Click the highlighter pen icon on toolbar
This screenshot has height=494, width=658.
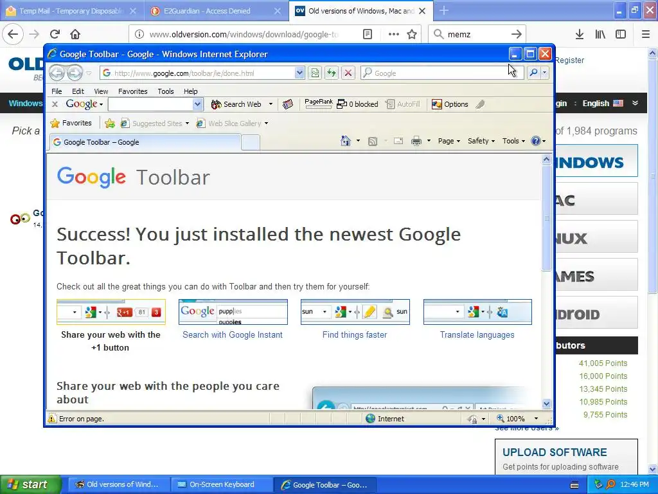tap(480, 104)
